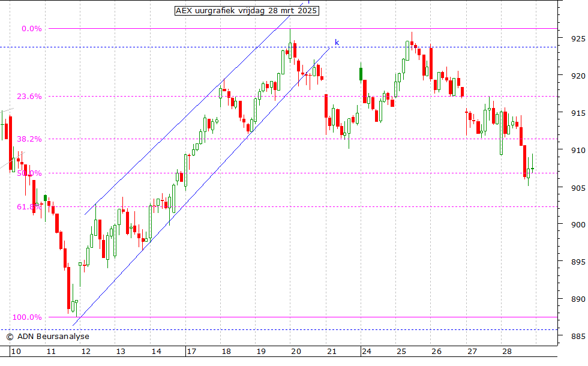Click the 61.8% Fibonacci level label
This screenshot has height=366, width=588.
pos(29,206)
